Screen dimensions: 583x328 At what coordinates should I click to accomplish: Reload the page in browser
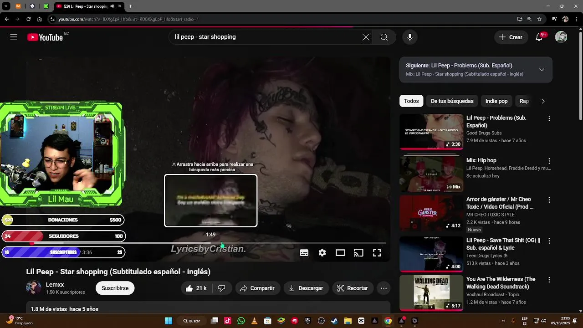click(28, 19)
